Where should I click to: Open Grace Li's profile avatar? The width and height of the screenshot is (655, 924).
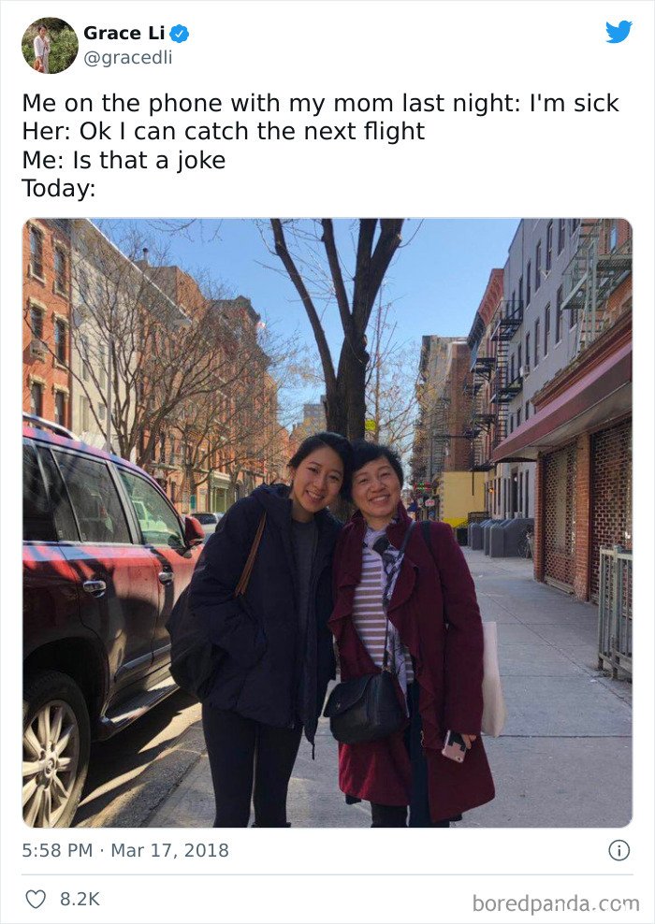(50, 46)
